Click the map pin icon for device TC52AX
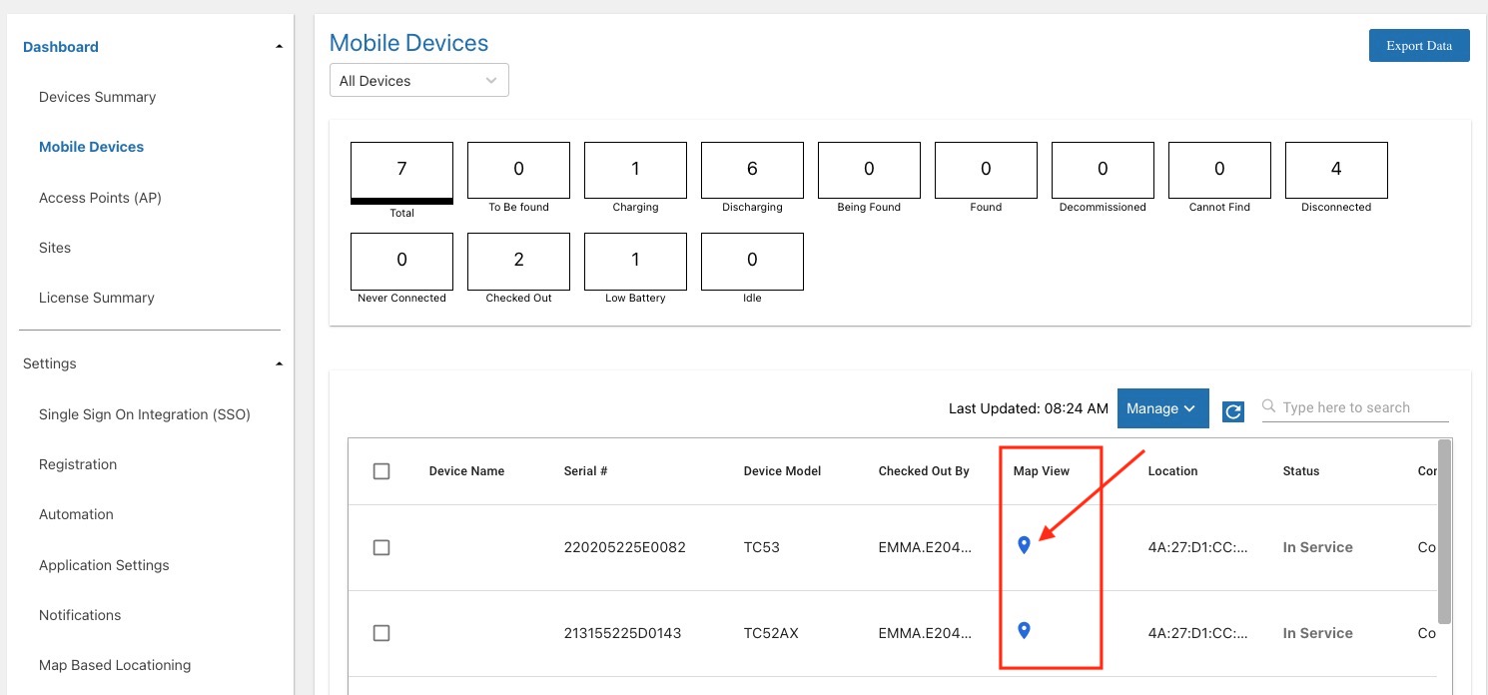1488x695 pixels. pyautogui.click(x=1024, y=630)
